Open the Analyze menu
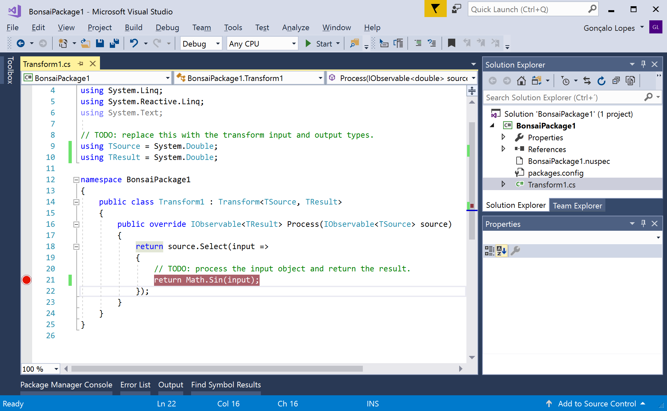The width and height of the screenshot is (667, 411). coord(296,28)
